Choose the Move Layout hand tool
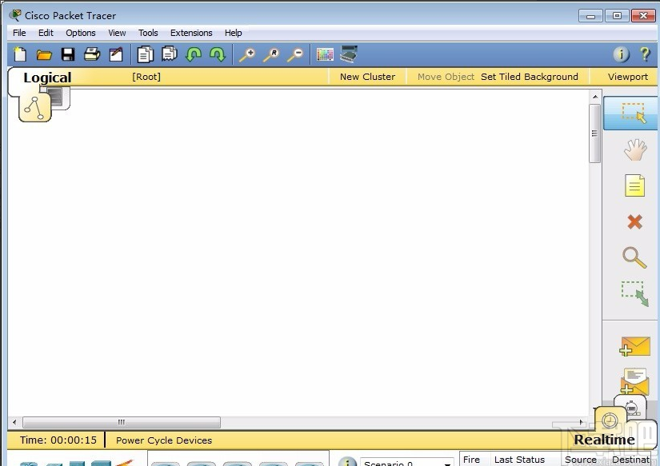Screen dimensions: 660x466 click(x=635, y=149)
